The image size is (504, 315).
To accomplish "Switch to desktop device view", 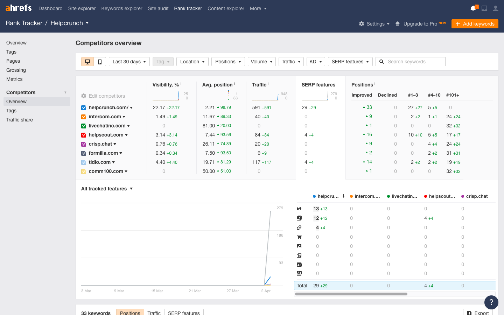I will pyautogui.click(x=87, y=62).
